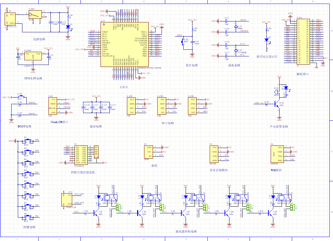This screenshot has width=333, height=241.
Task: Click the IO拓展口 label
Action: pos(303,74)
